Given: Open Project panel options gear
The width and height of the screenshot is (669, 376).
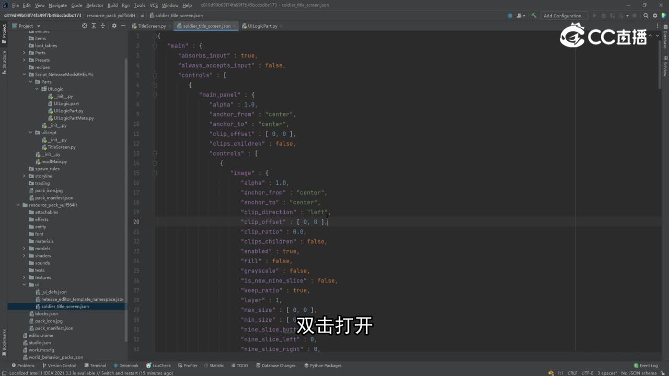Looking at the screenshot, I should (113, 26).
